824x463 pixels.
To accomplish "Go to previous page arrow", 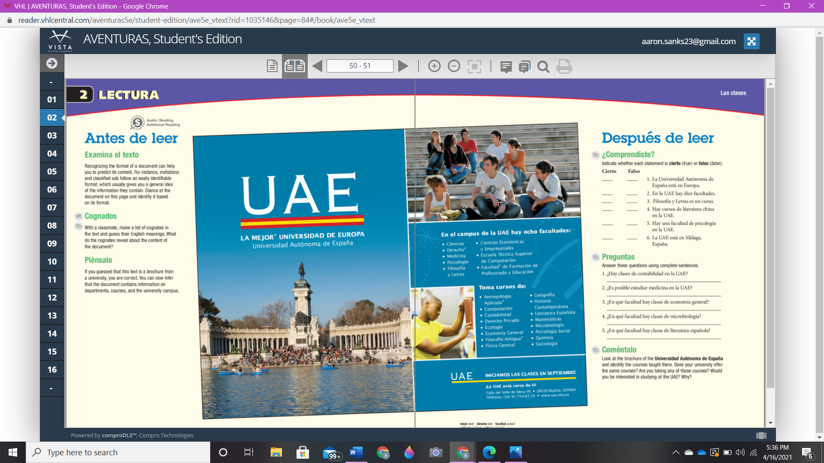I will [x=317, y=66].
